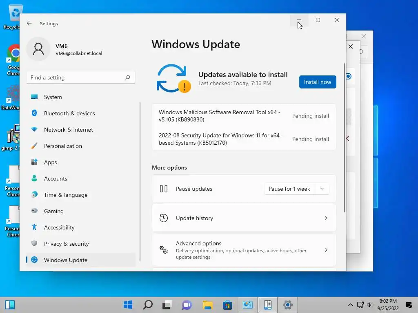The height and width of the screenshot is (313, 418).
Task: Go back with the Settings back arrow
Action: 29,23
